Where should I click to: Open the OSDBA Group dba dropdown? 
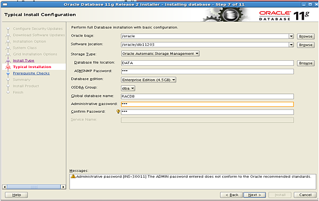pos(128,88)
